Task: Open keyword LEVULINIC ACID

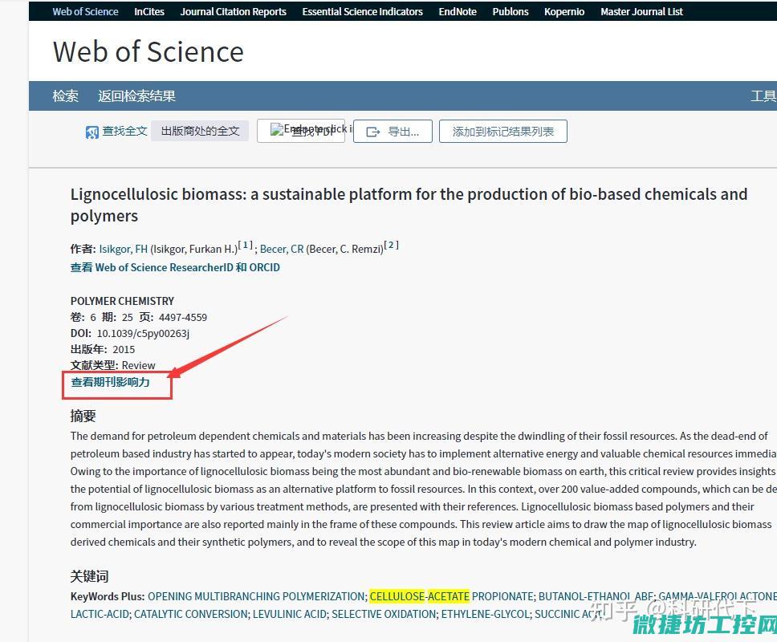Action: (x=290, y=614)
